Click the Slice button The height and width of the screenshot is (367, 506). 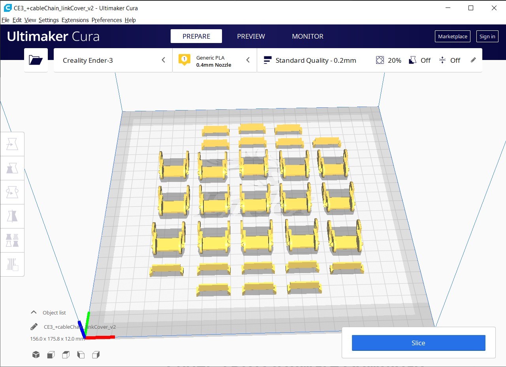pyautogui.click(x=418, y=343)
